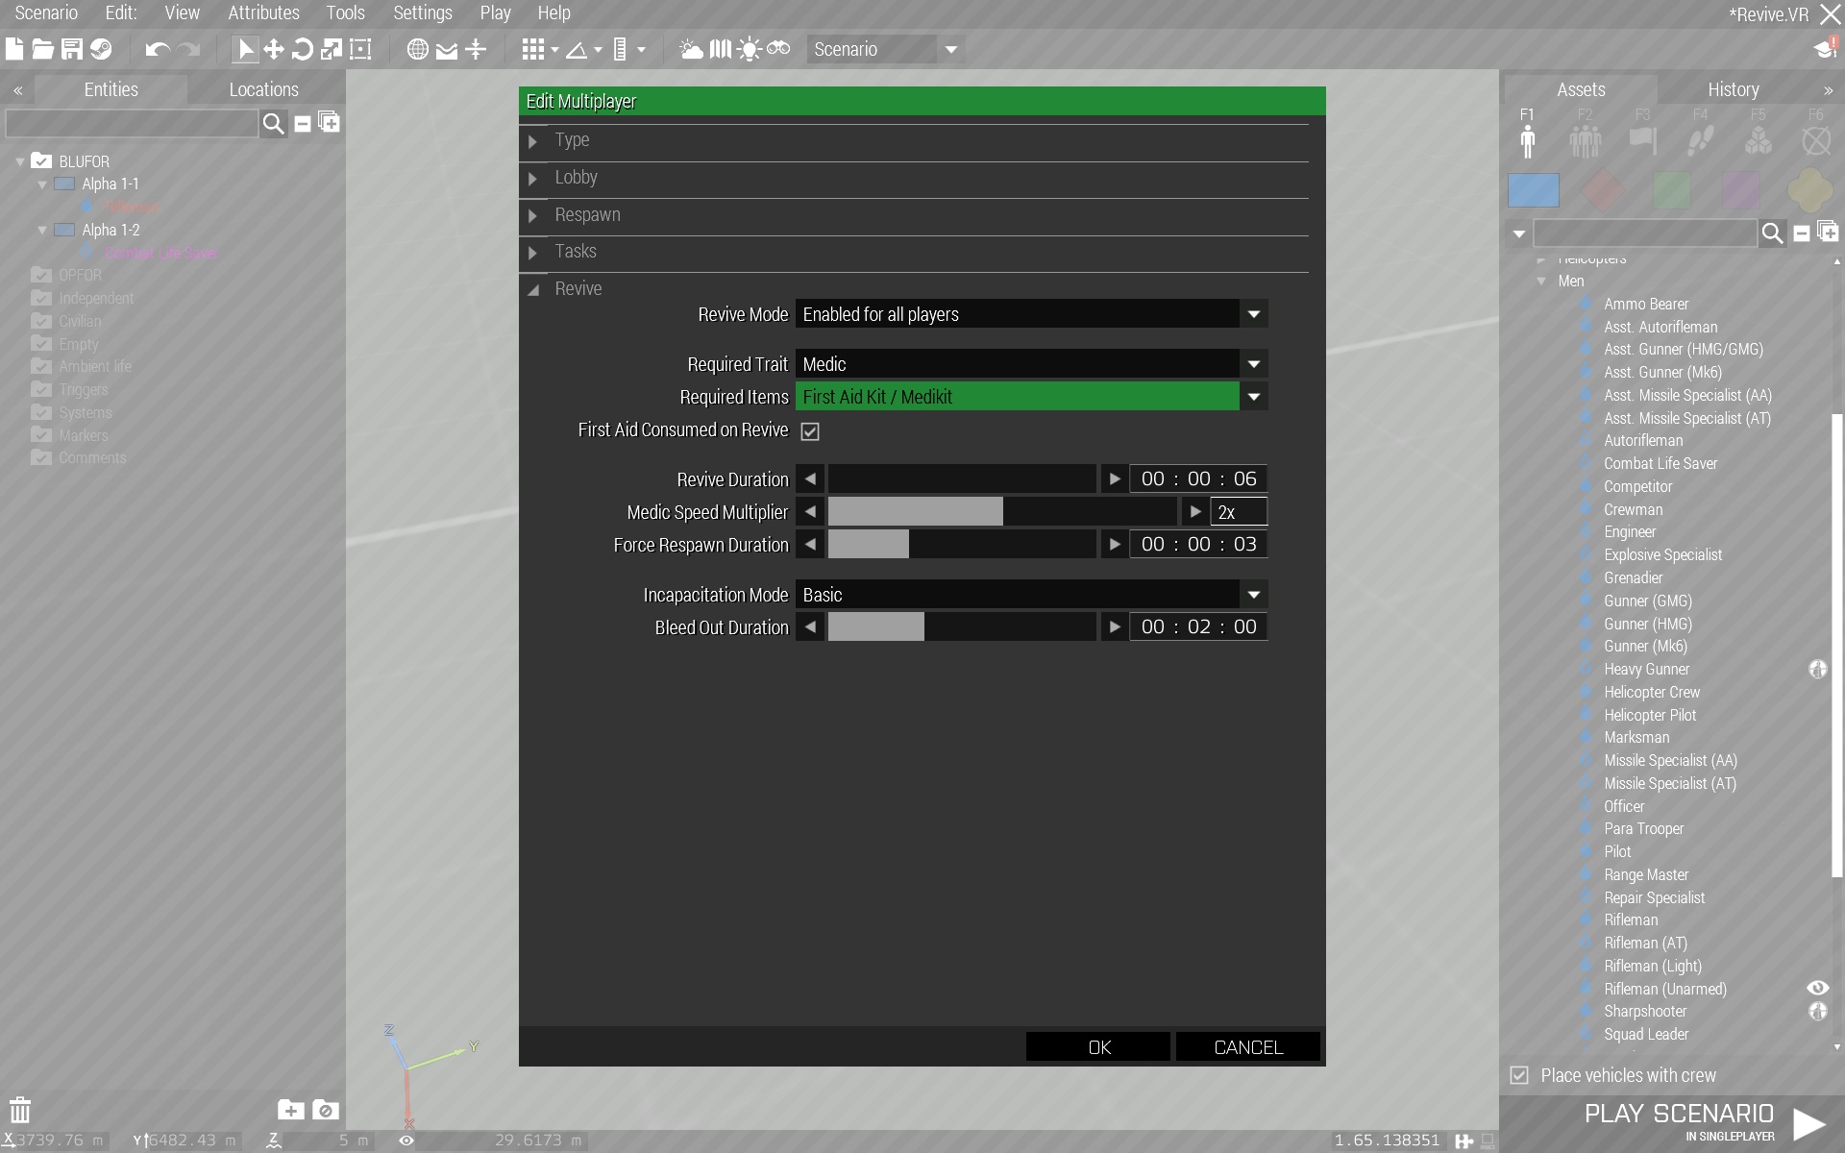Select the rotation widget tool
This screenshot has width=1845, height=1153.
302,49
